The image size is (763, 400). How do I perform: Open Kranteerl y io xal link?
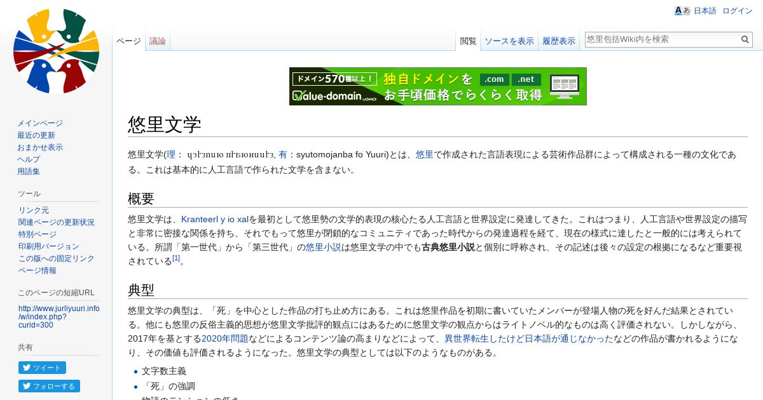[x=215, y=219]
